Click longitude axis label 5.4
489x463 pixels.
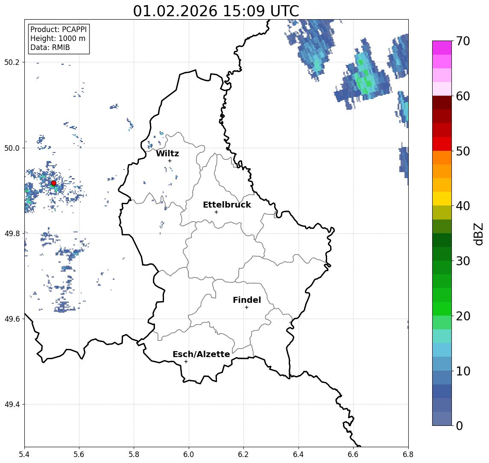coord(24,454)
